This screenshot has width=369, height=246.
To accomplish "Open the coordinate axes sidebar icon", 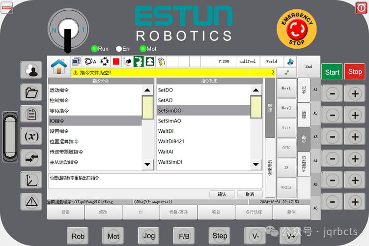I will pos(31,180).
